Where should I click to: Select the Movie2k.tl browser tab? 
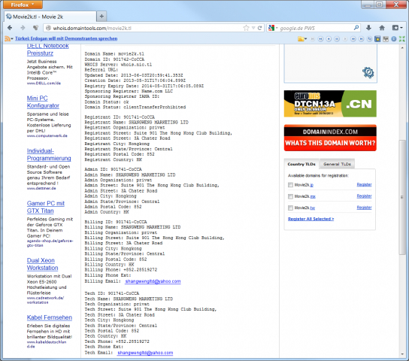[x=50, y=17]
